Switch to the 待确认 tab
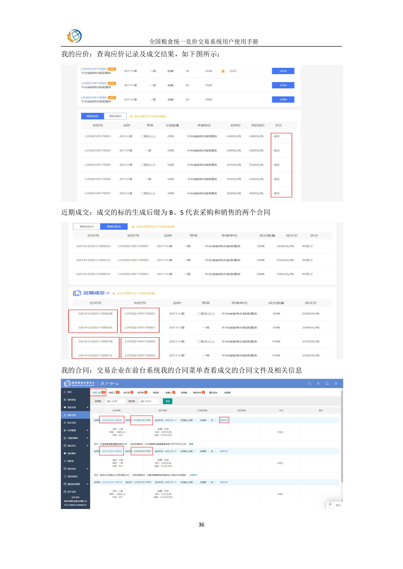The width and height of the screenshot is (403, 569). (170, 393)
